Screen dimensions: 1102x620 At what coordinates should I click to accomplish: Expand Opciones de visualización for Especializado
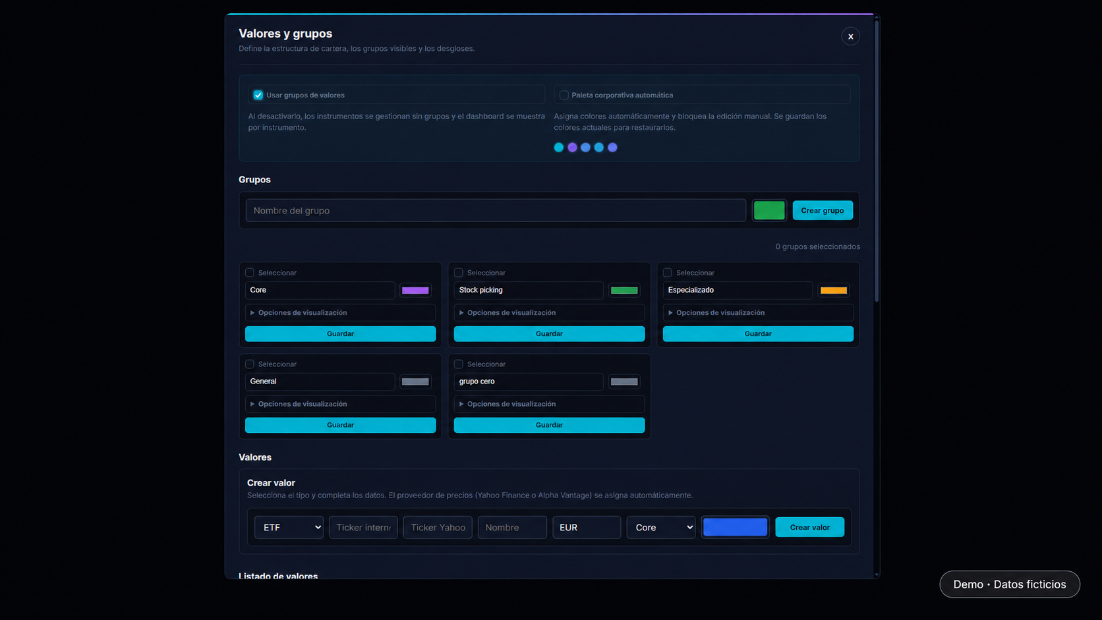pos(758,312)
